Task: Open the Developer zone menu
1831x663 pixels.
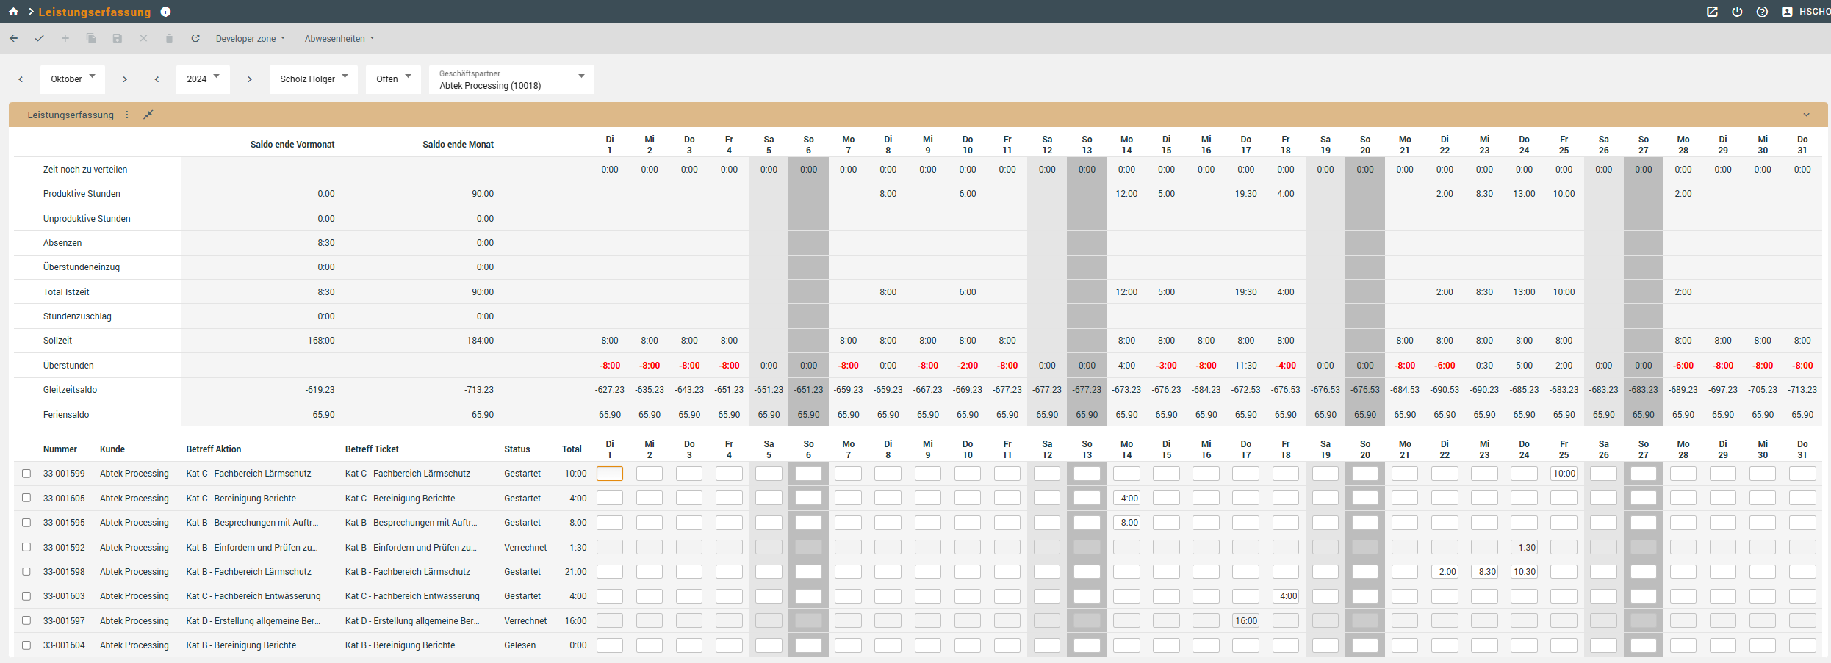Action: tap(250, 39)
